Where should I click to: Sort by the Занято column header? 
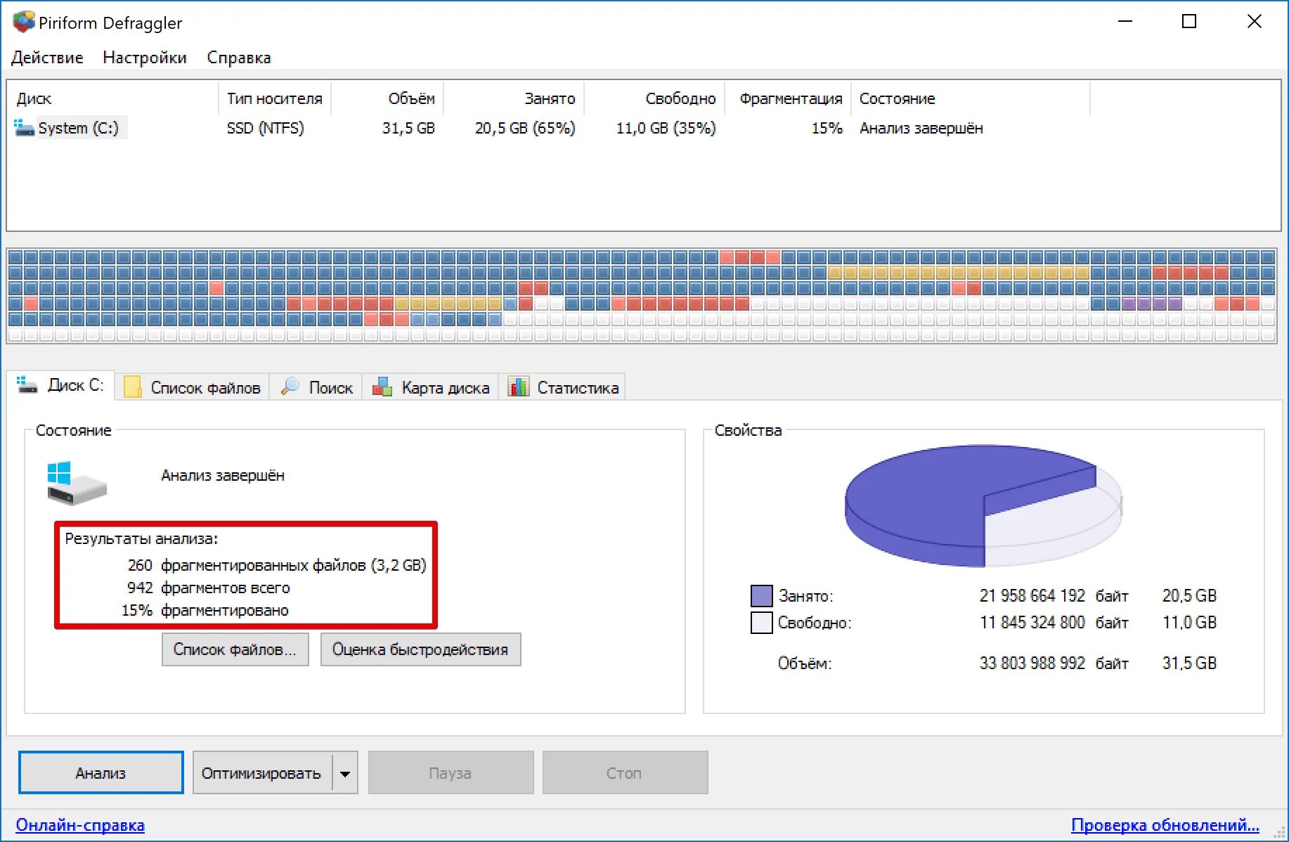514,98
